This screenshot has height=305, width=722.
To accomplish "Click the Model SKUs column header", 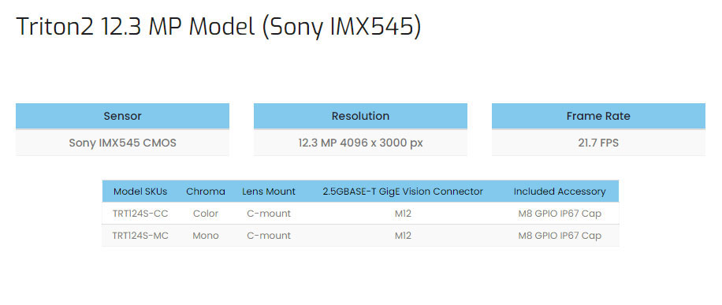I will [140, 192].
